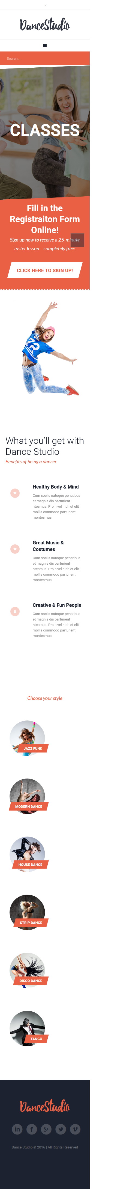Click the DanceStudio logo in header
This screenshot has width=136, height=1189.
tap(45, 24)
